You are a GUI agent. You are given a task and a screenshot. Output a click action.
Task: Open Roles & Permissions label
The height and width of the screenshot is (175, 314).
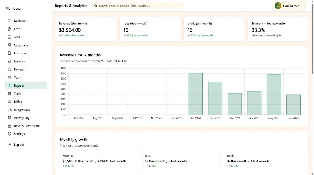tap(27, 126)
